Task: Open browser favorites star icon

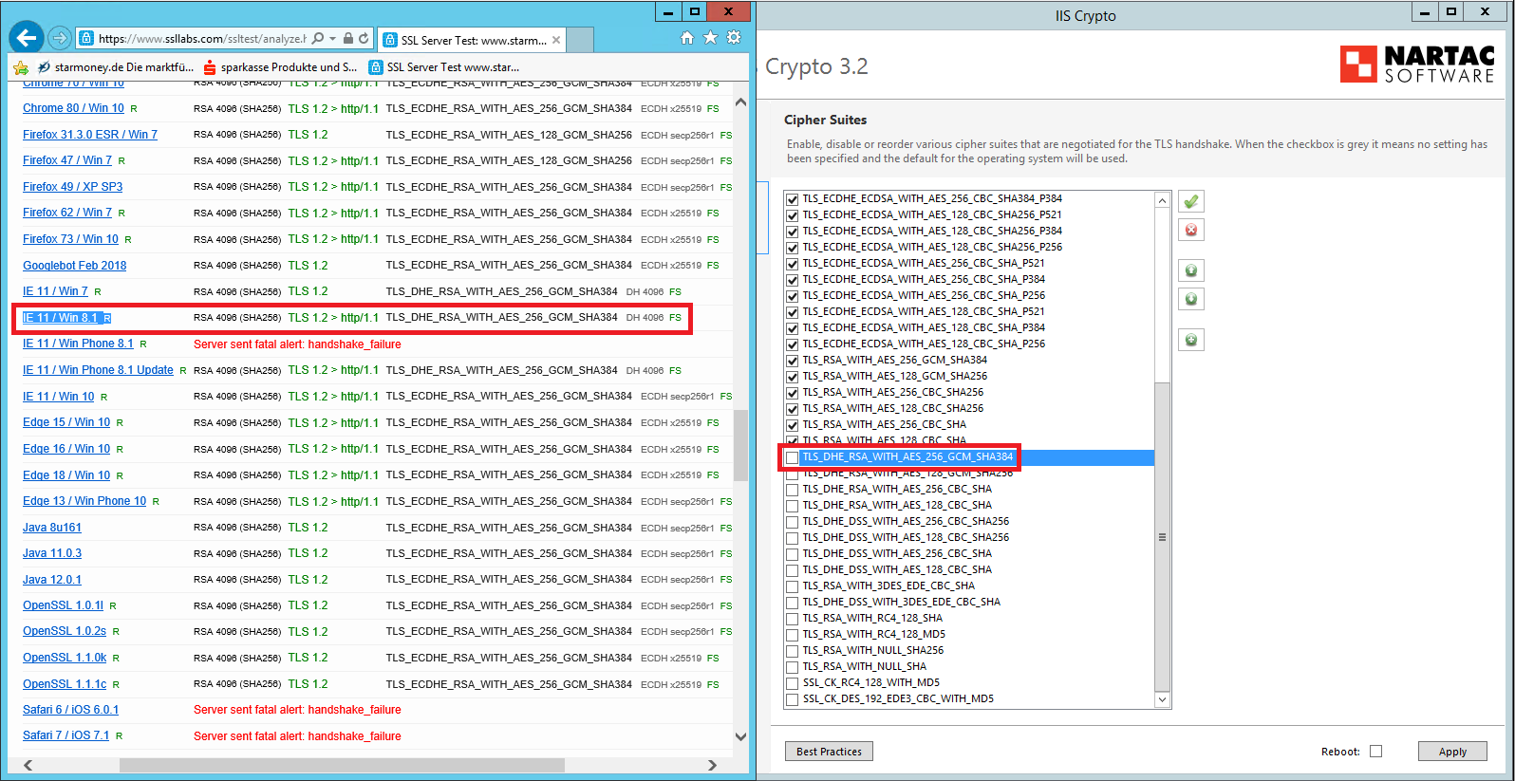Action: 710,38
